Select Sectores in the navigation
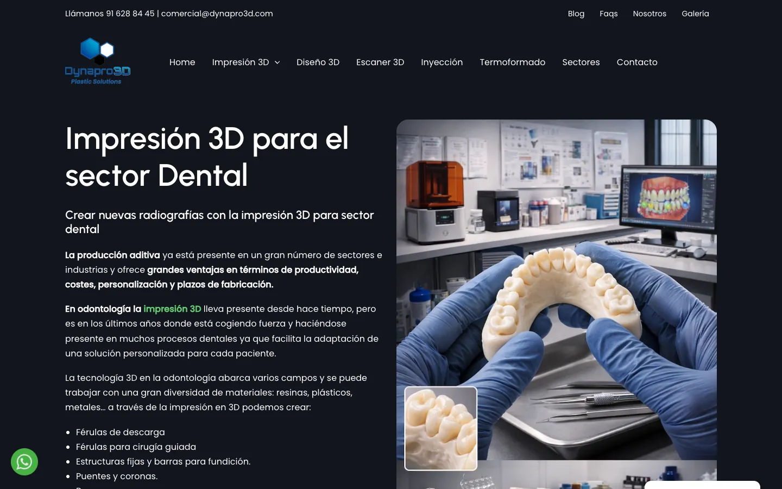 [x=581, y=62]
